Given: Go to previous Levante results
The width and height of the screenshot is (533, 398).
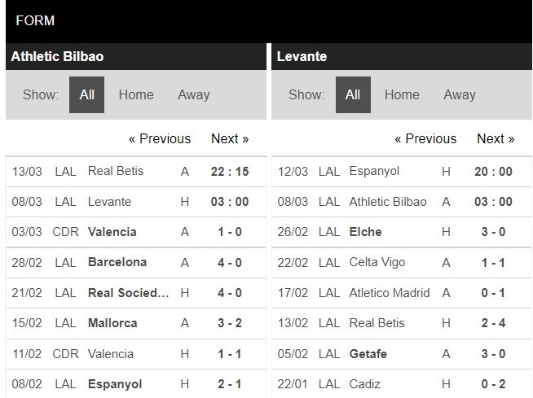Looking at the screenshot, I should click(425, 138).
